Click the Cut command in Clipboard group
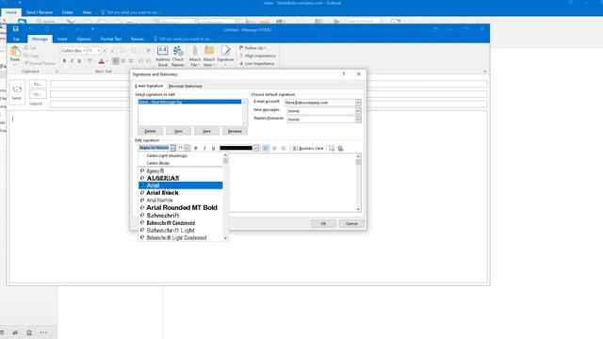Screen dimensions: 603x339 pyautogui.click(x=30, y=48)
